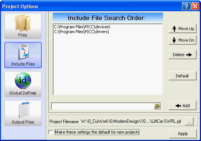Select the PICC\devices\ include path entry
201x141 pixels.
click(x=82, y=27)
